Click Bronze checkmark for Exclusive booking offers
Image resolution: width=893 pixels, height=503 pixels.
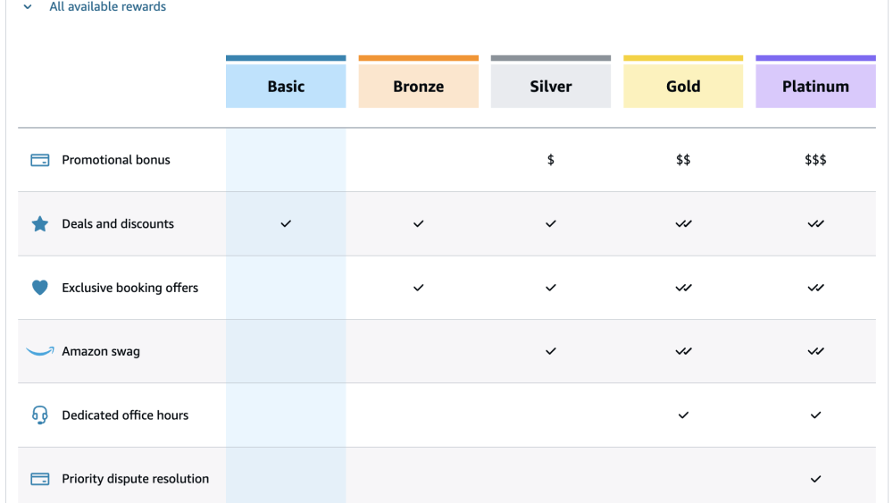coord(418,288)
